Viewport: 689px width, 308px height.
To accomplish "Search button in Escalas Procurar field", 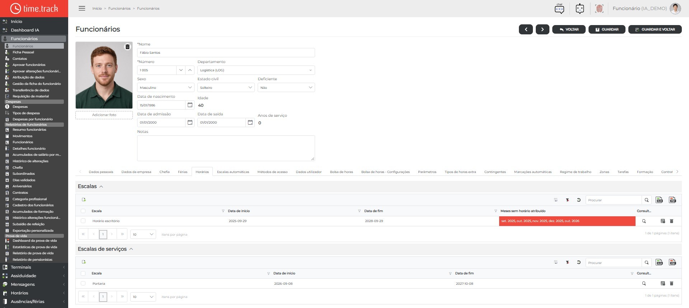I will (646, 200).
